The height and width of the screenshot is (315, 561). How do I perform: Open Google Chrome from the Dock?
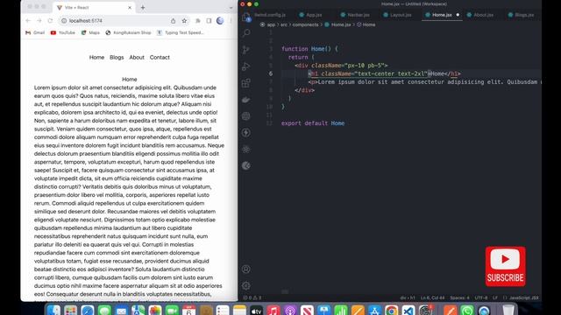tap(392, 311)
